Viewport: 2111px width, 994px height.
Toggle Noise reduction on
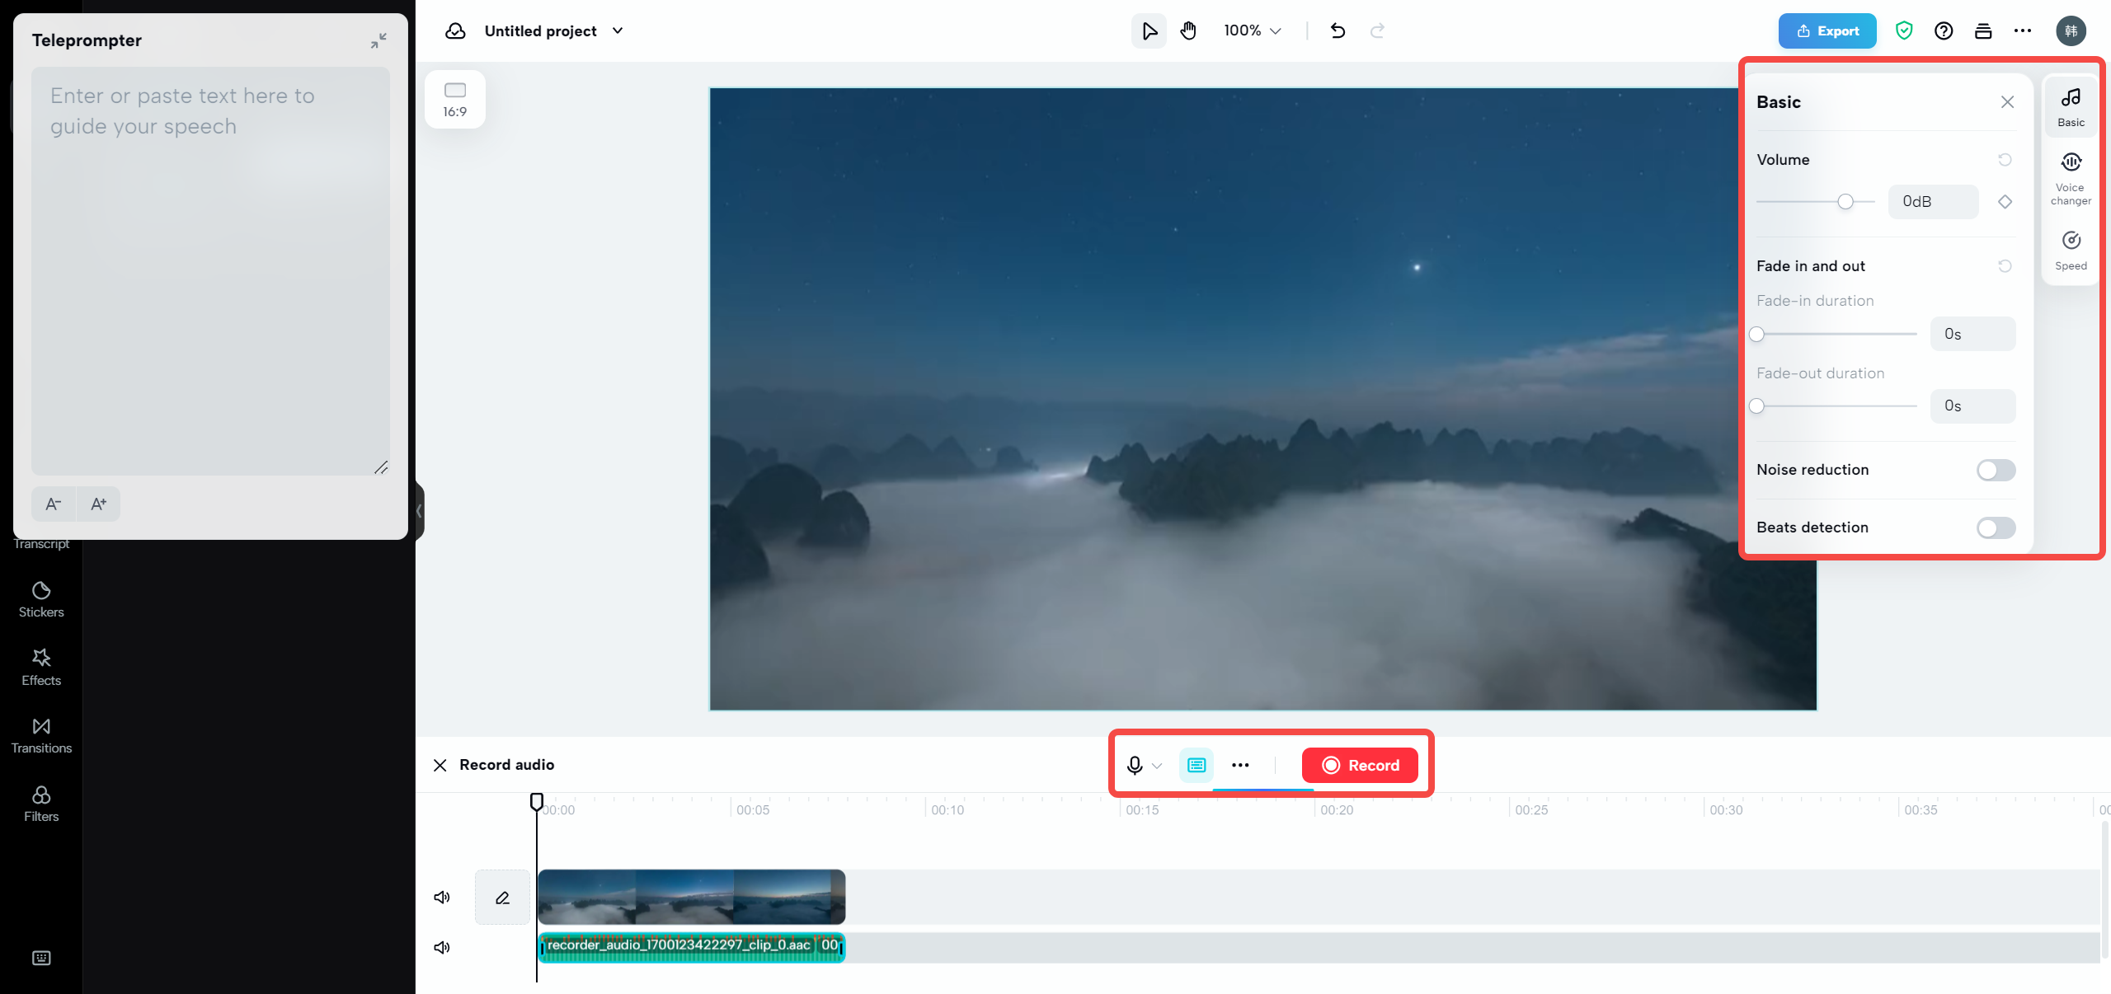click(1996, 470)
